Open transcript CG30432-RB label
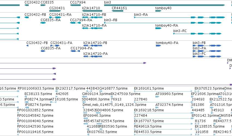 35,15
